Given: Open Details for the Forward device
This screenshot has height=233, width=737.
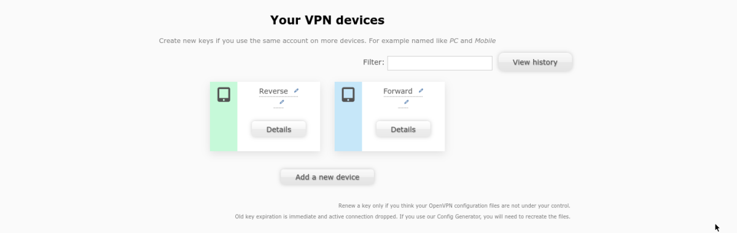Looking at the screenshot, I should 403,129.
